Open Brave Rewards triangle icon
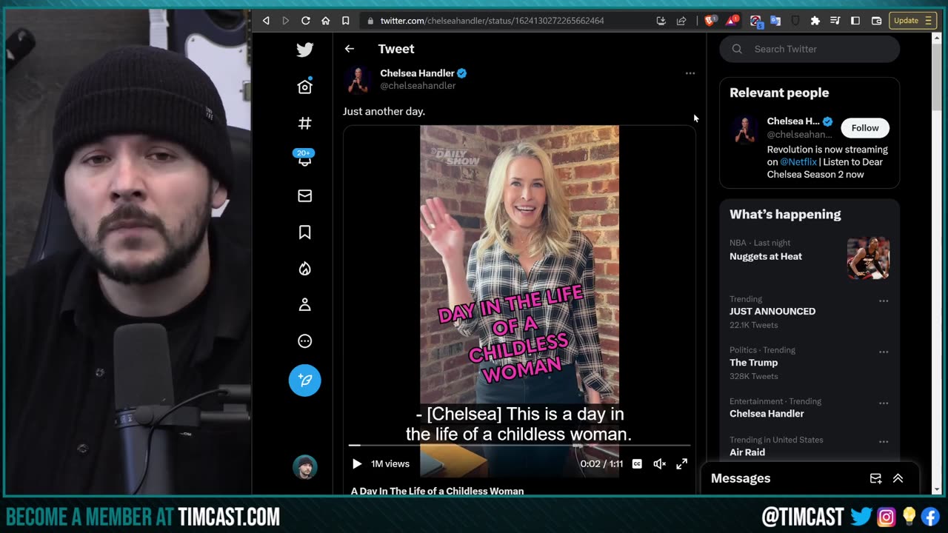 point(731,21)
